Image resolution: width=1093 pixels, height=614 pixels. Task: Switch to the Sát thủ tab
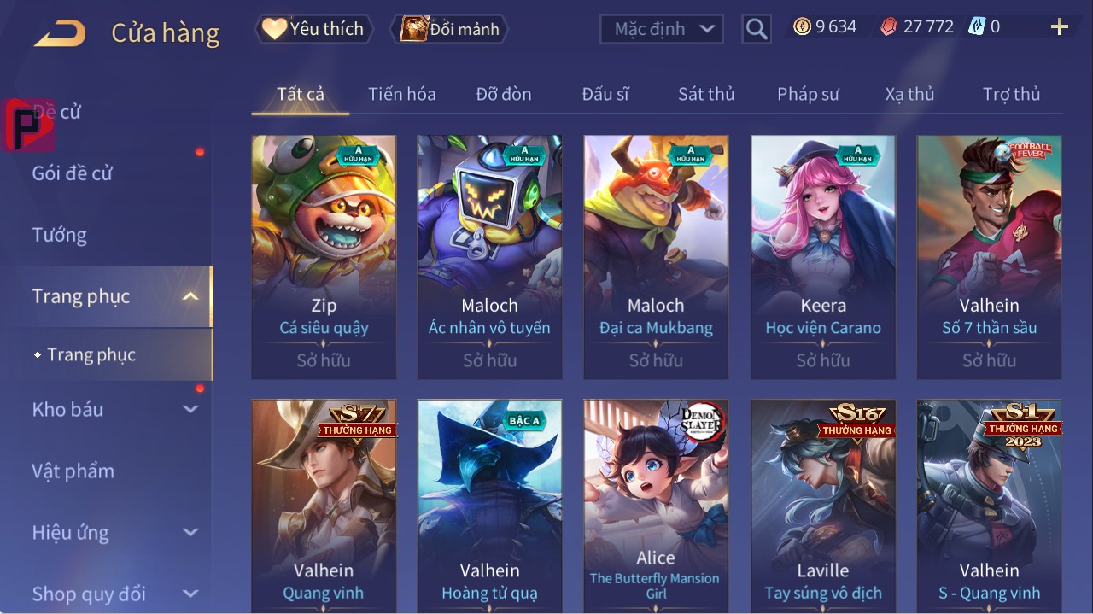click(x=706, y=94)
